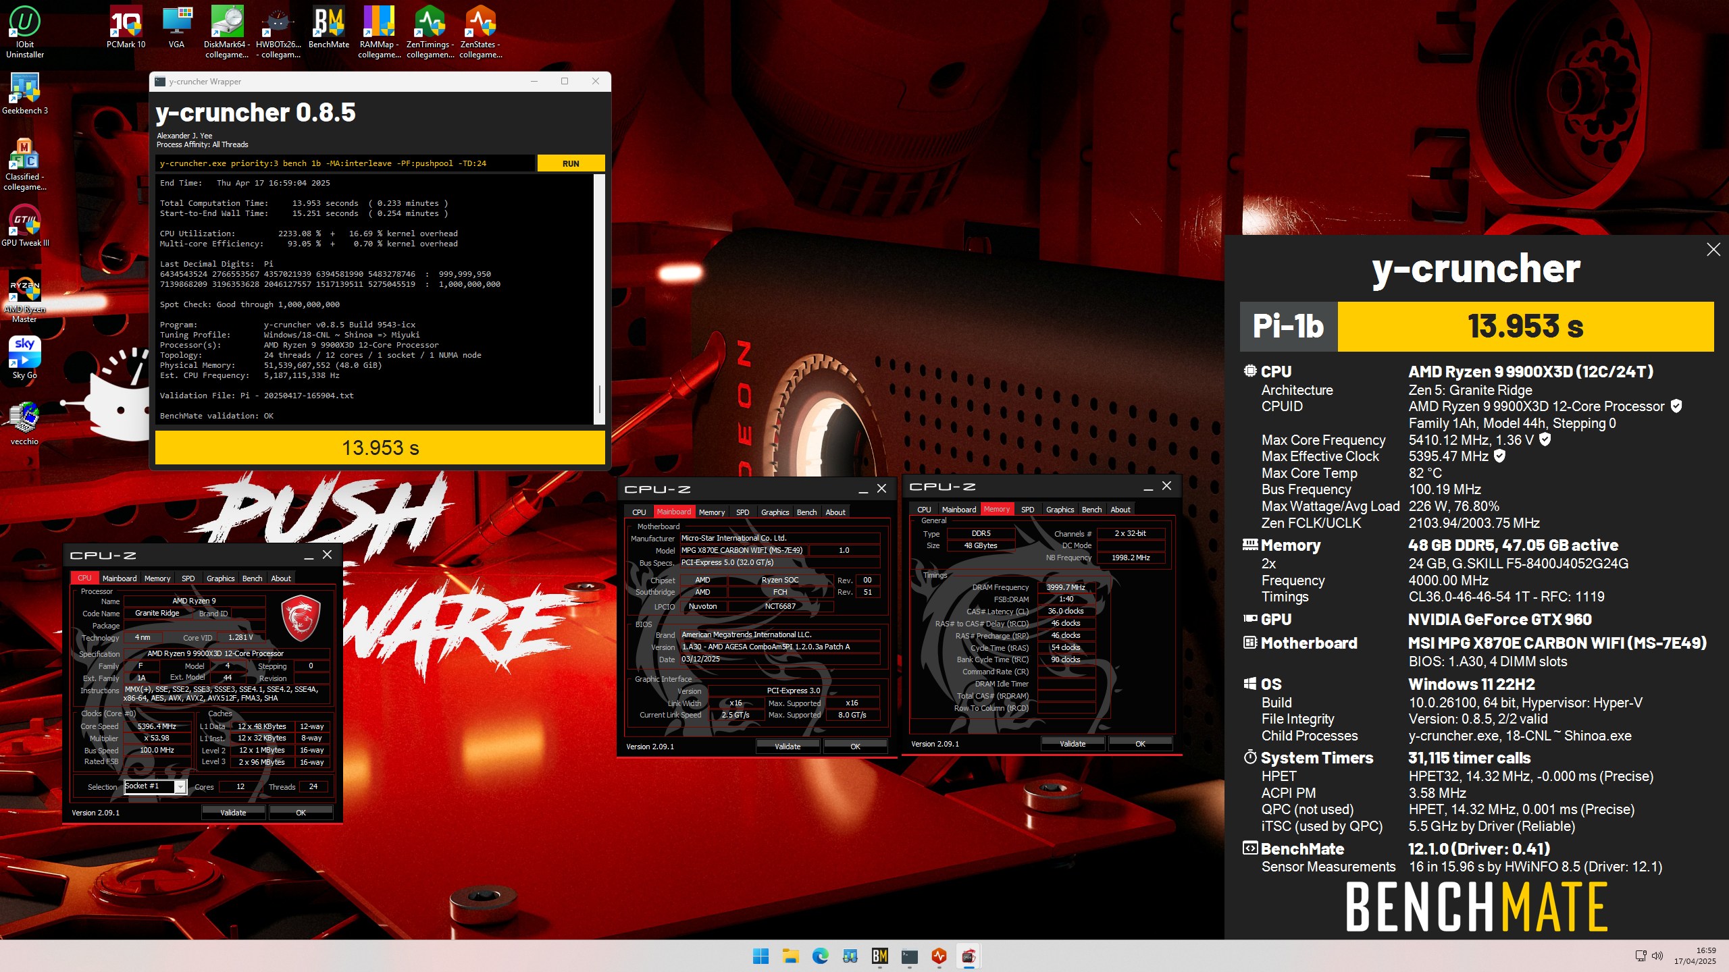Click the y-cruncher command line input field
Viewport: 1729px width, 972px height.
pyautogui.click(x=345, y=163)
